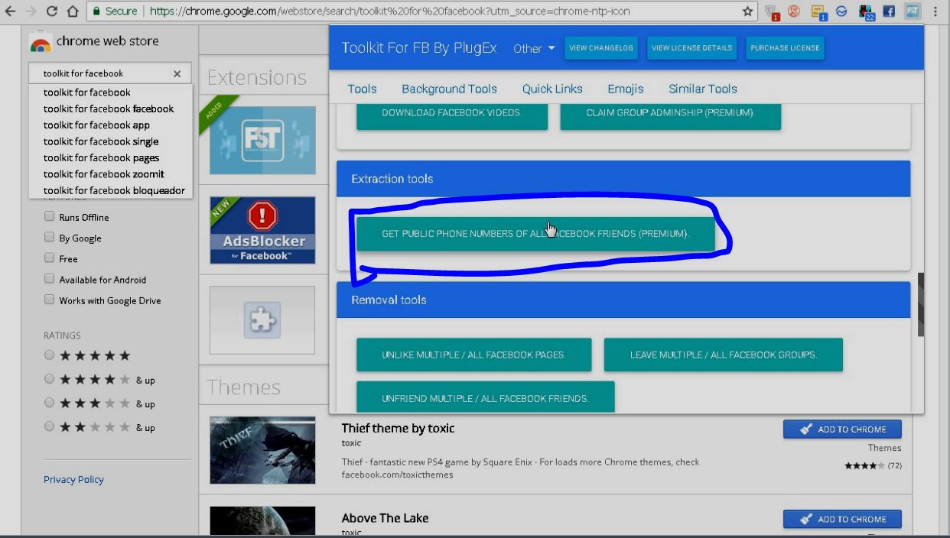Screen dimensions: 950x538
Task: Click the Purchase License button
Action: click(x=785, y=48)
